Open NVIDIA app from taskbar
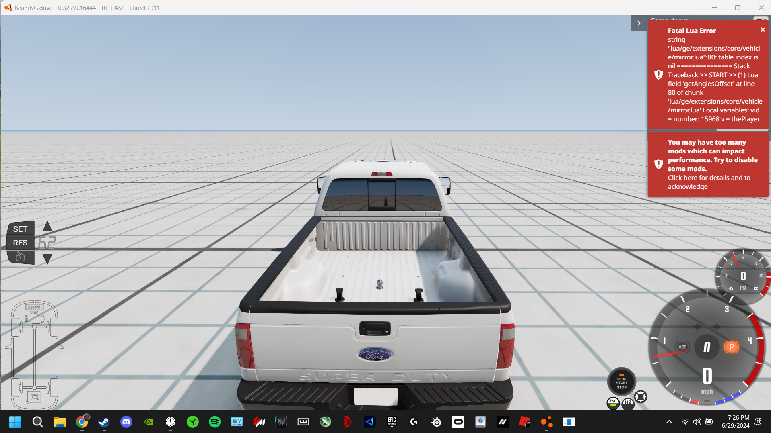 pos(148,422)
